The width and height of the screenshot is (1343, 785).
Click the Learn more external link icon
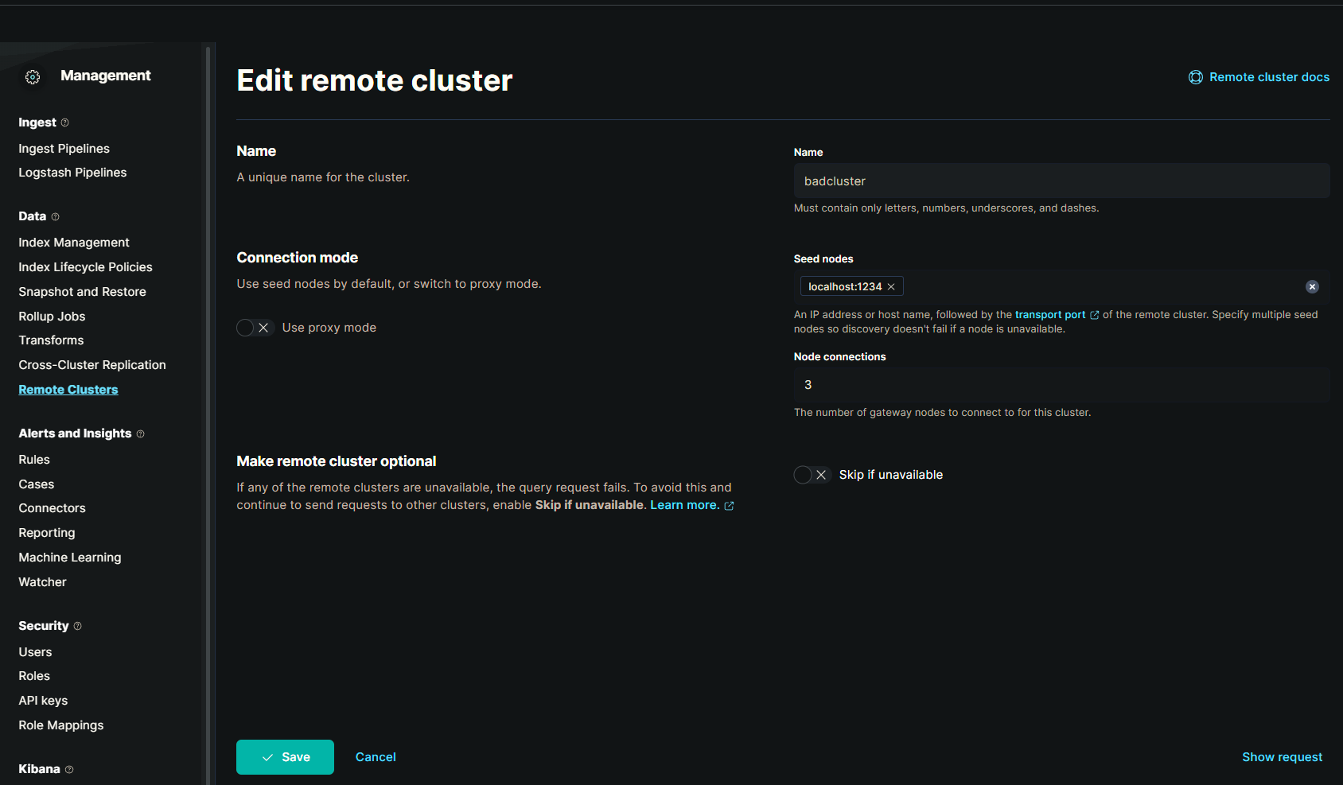[730, 505]
